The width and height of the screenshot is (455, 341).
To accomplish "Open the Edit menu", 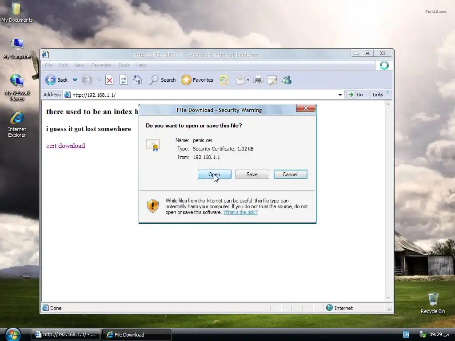I will coord(63,65).
